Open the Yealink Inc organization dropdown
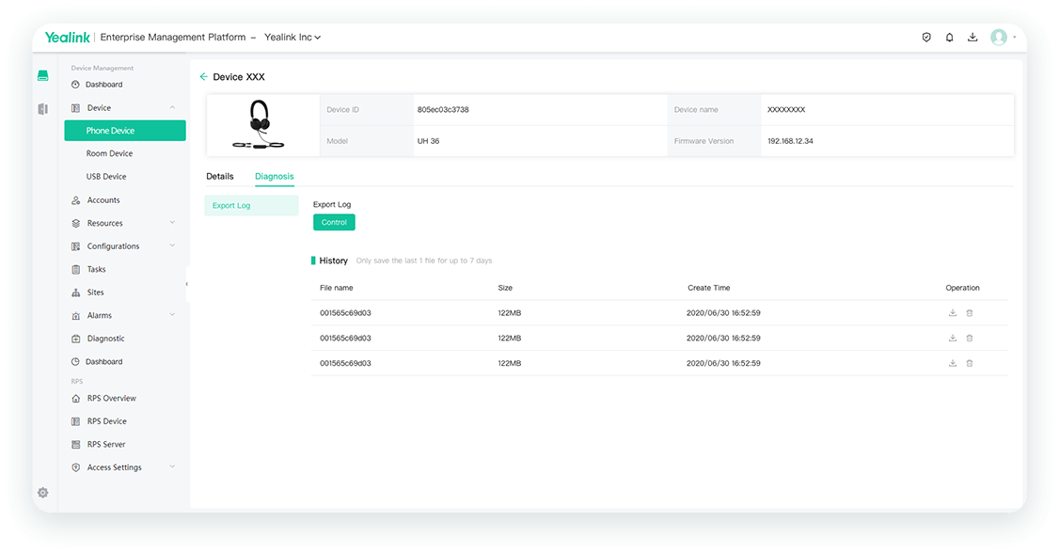This screenshot has width=1059, height=553. click(x=292, y=38)
